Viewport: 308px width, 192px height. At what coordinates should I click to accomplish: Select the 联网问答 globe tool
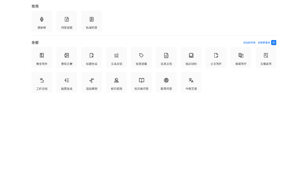(166, 82)
